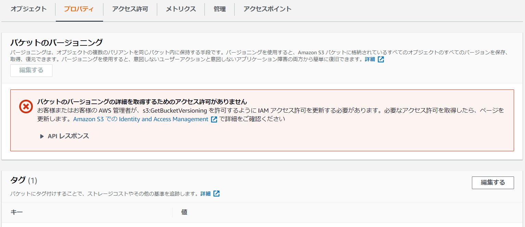
Task: Open the 詳細 link in タグ description
Action: [x=205, y=194]
